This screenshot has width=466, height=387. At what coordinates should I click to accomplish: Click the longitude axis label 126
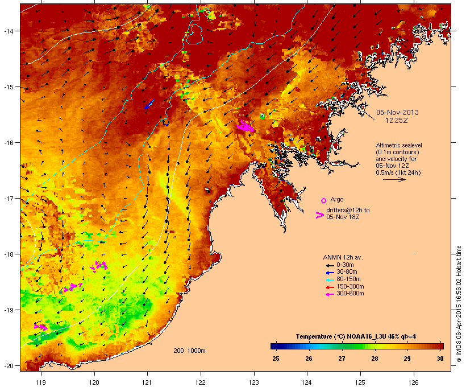pos(413,382)
